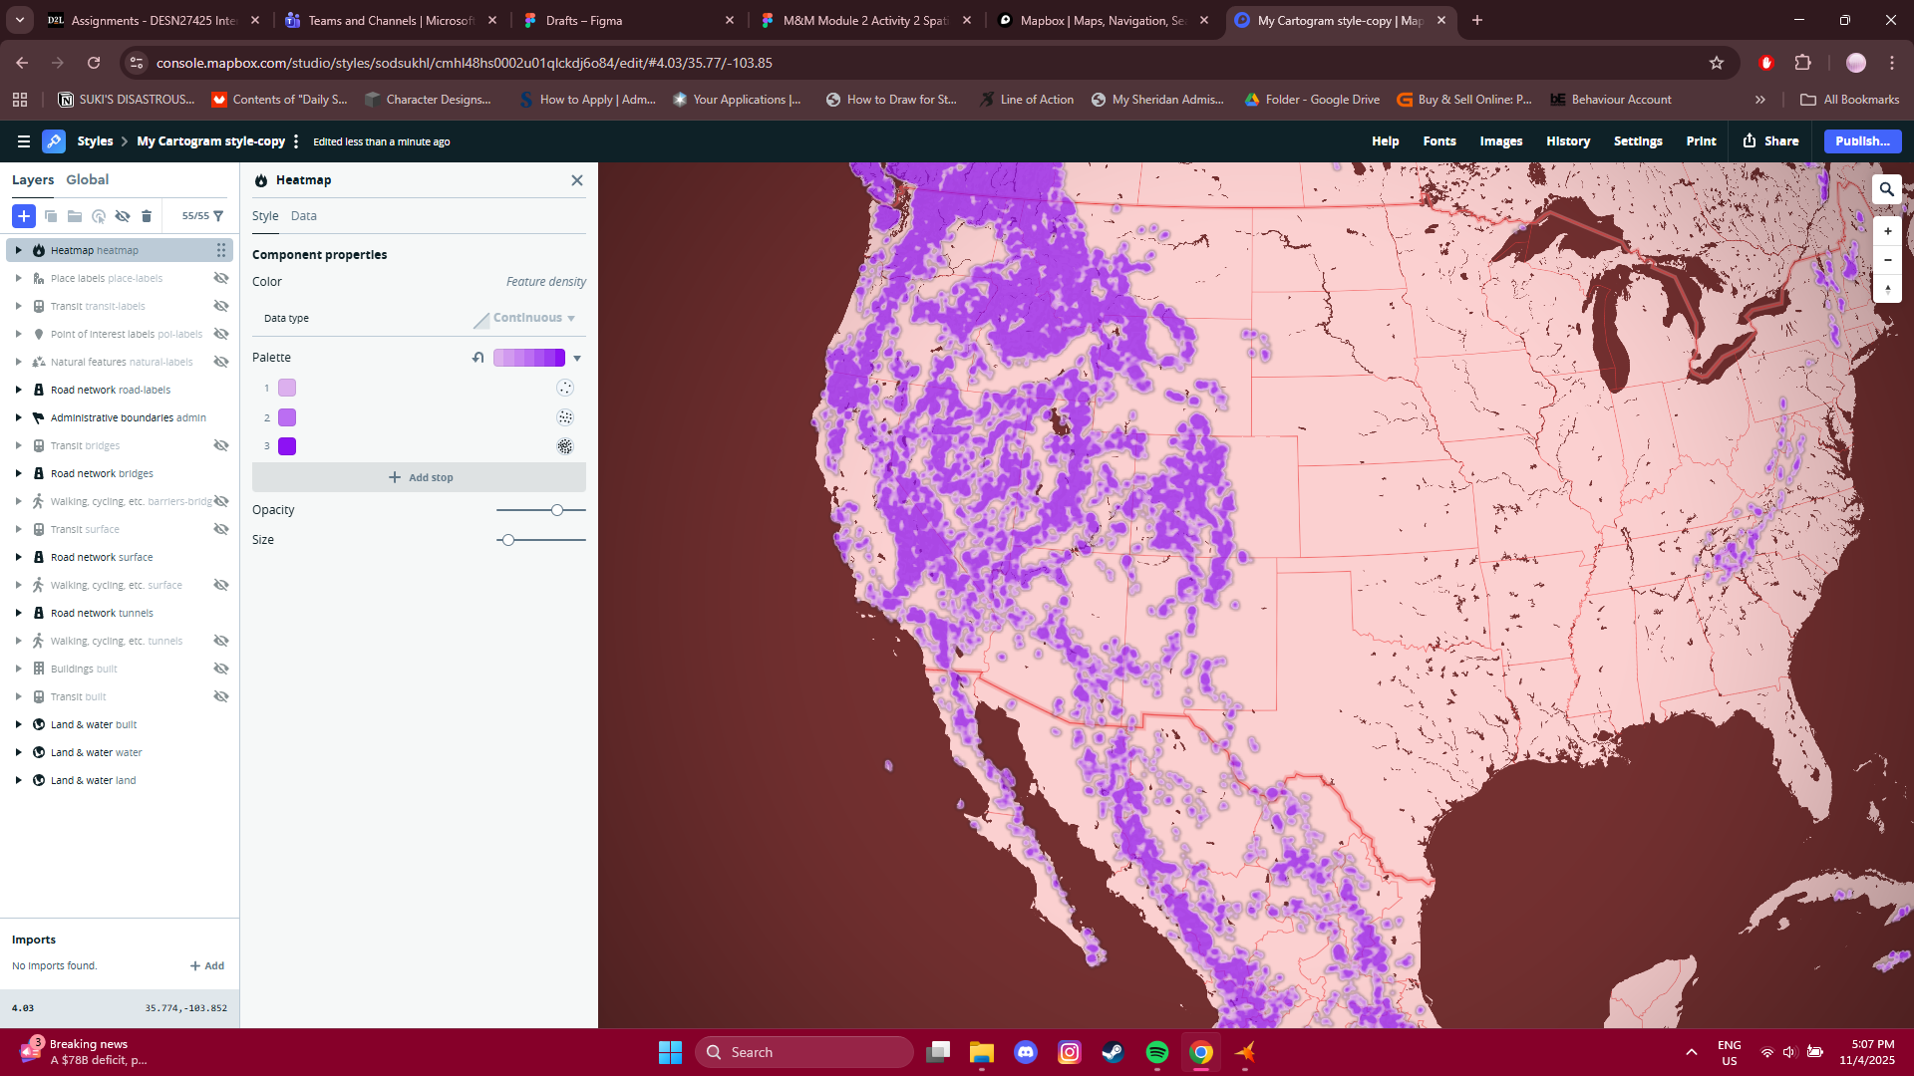The image size is (1914, 1076).
Task: Open the Palette preset dropdown arrow
Action: coord(578,358)
